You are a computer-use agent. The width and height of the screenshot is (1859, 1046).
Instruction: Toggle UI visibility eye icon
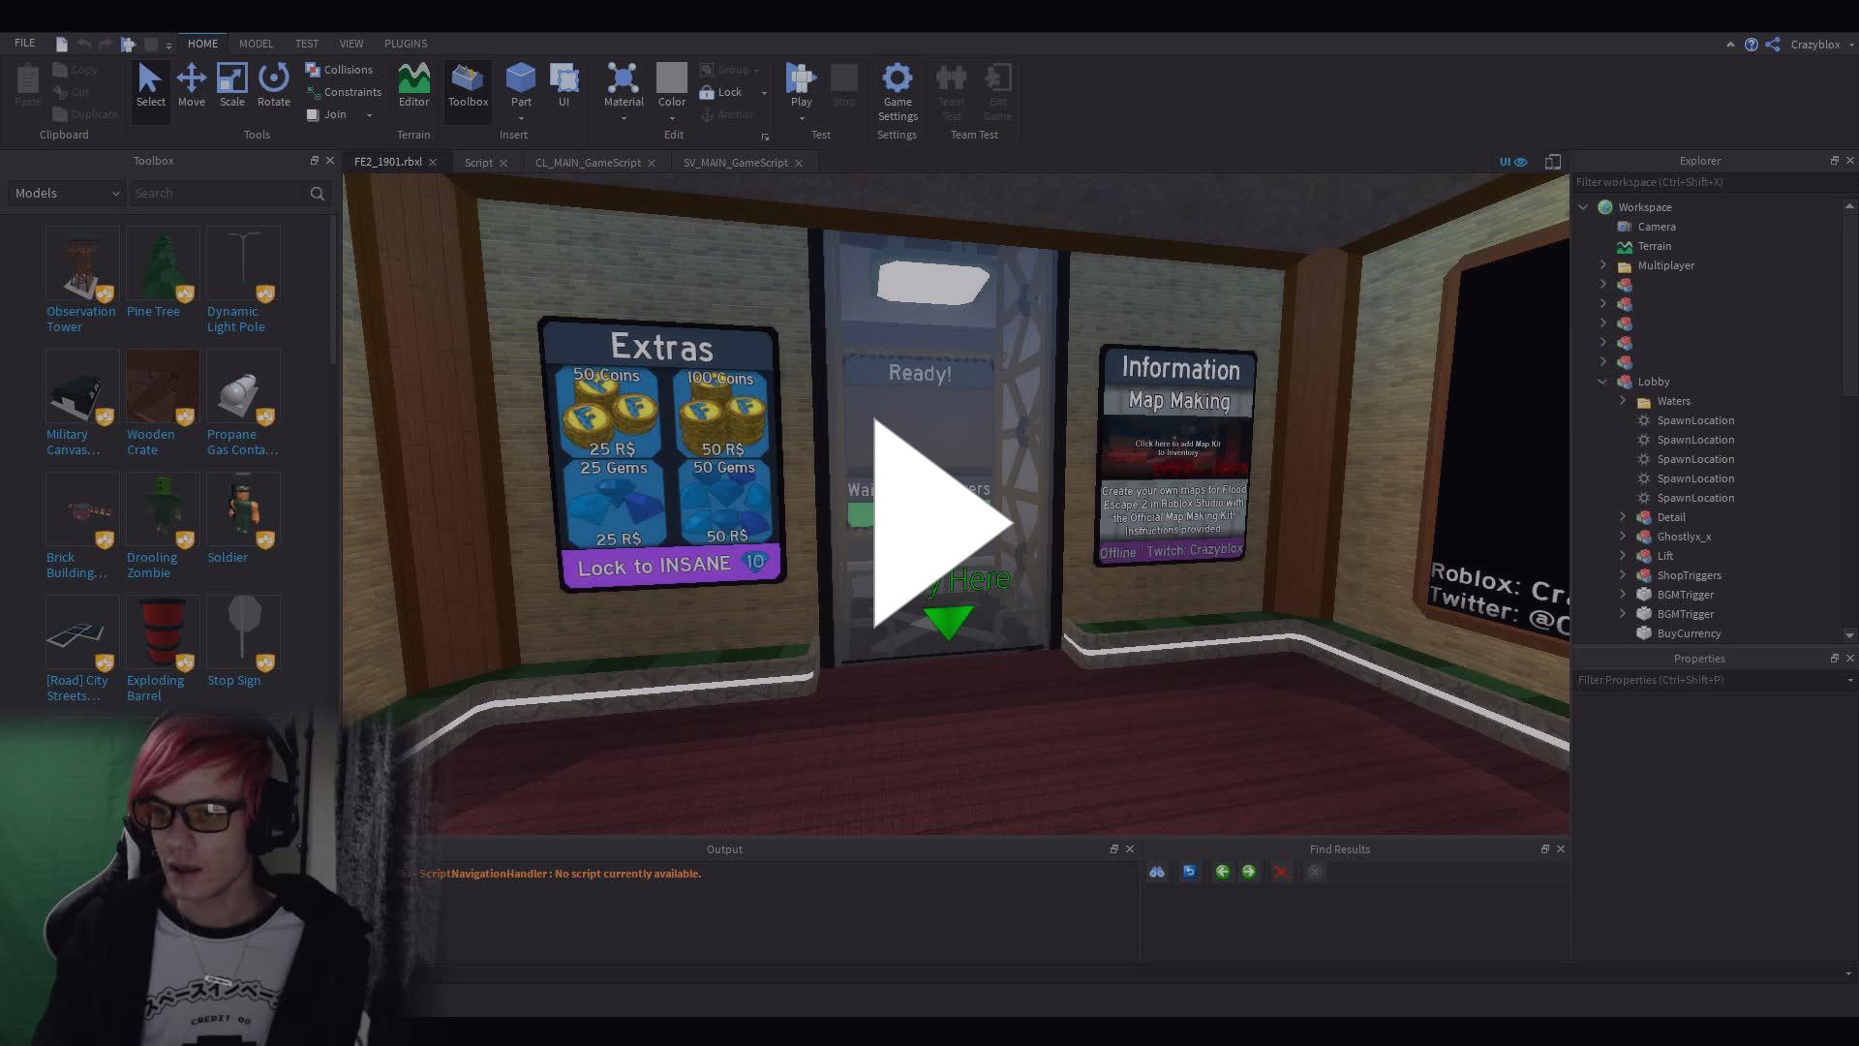(1520, 162)
